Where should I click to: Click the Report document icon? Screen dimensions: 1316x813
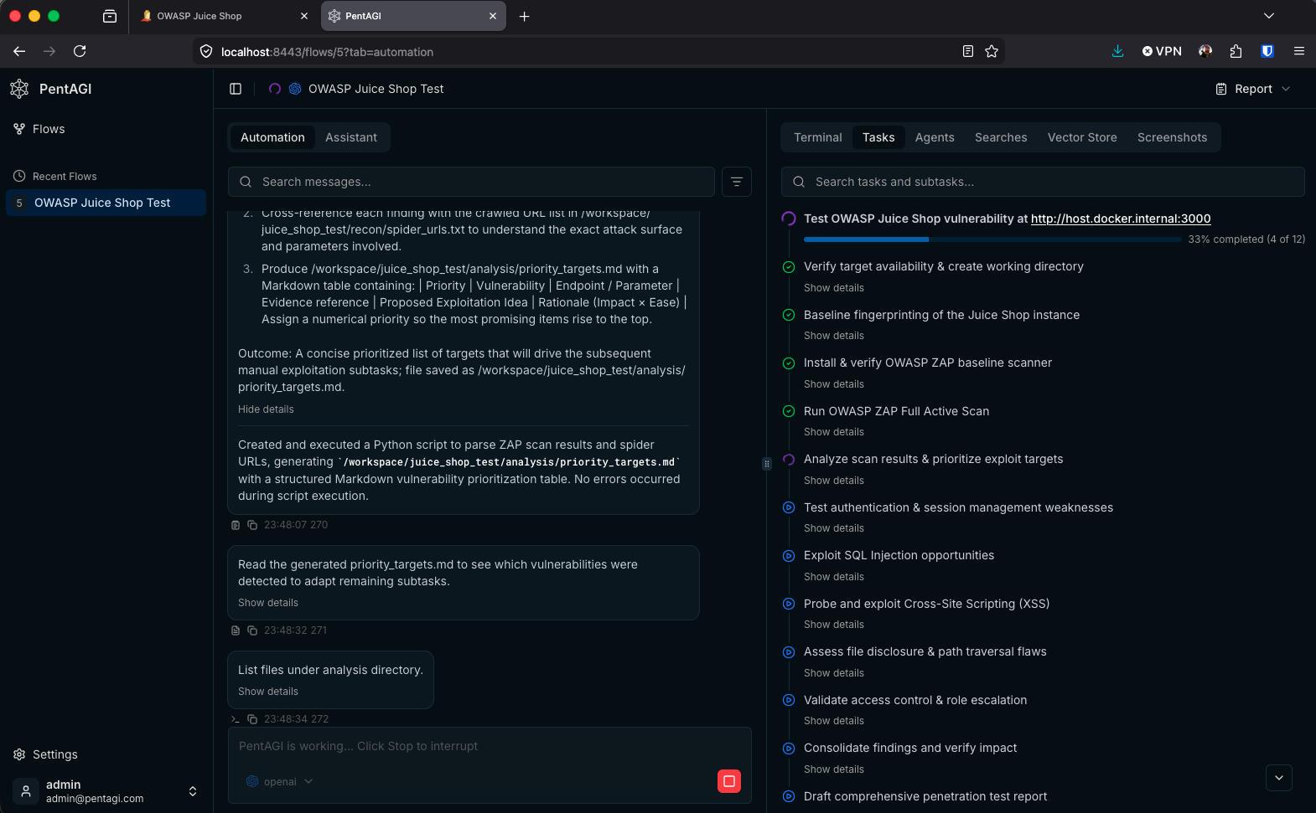pos(1221,89)
